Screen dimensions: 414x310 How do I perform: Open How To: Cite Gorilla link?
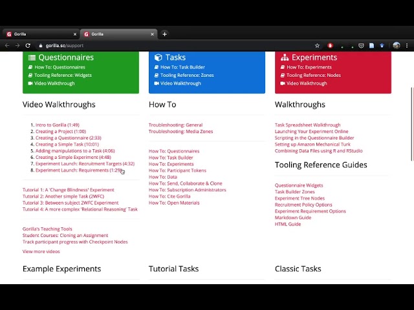[x=169, y=196]
